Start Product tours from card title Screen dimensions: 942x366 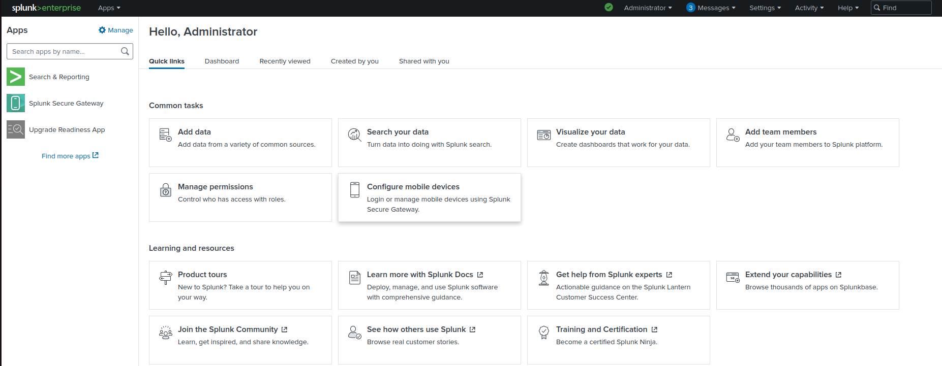202,275
